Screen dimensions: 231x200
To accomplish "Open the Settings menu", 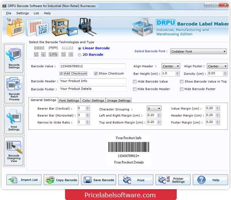I will (22, 13).
